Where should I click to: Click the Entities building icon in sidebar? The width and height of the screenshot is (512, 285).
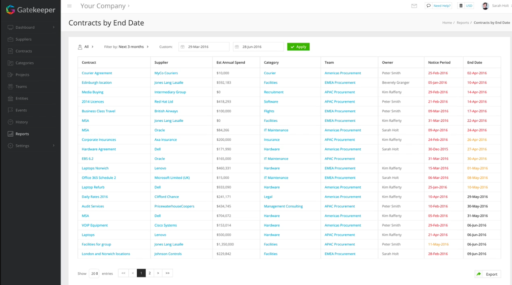pyautogui.click(x=10, y=98)
